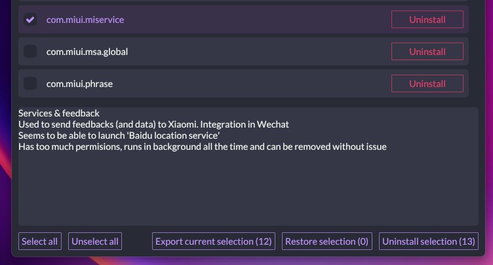Viewport: 493px width, 265px height.
Task: Click the 'Has too much permisions' line
Action: point(202,147)
